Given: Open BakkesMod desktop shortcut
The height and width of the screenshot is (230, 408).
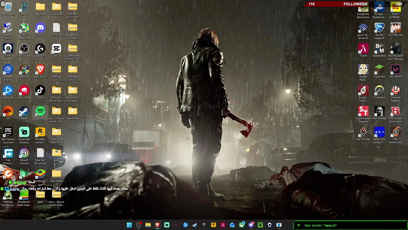Looking at the screenshot, I should [379, 50].
